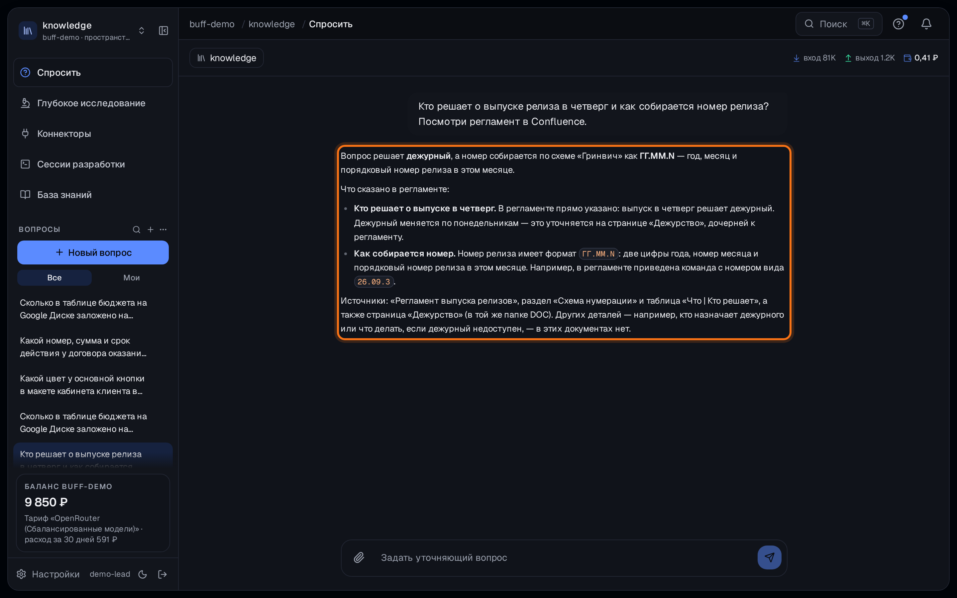The width and height of the screenshot is (957, 598).
Task: Open Настройки with gear icon
Action: pos(48,574)
